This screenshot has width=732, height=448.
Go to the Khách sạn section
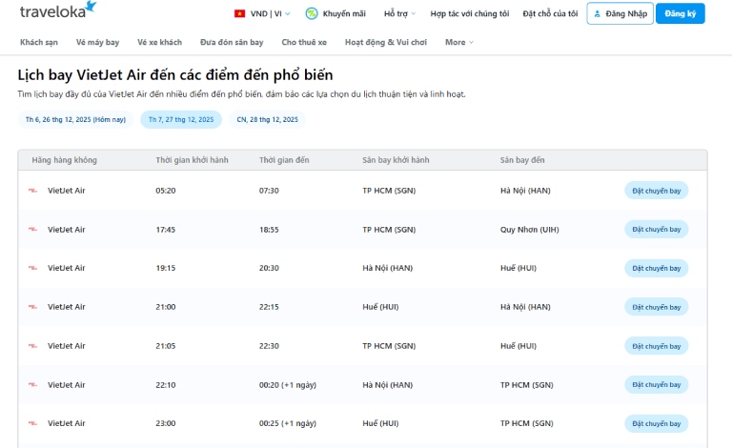click(38, 42)
